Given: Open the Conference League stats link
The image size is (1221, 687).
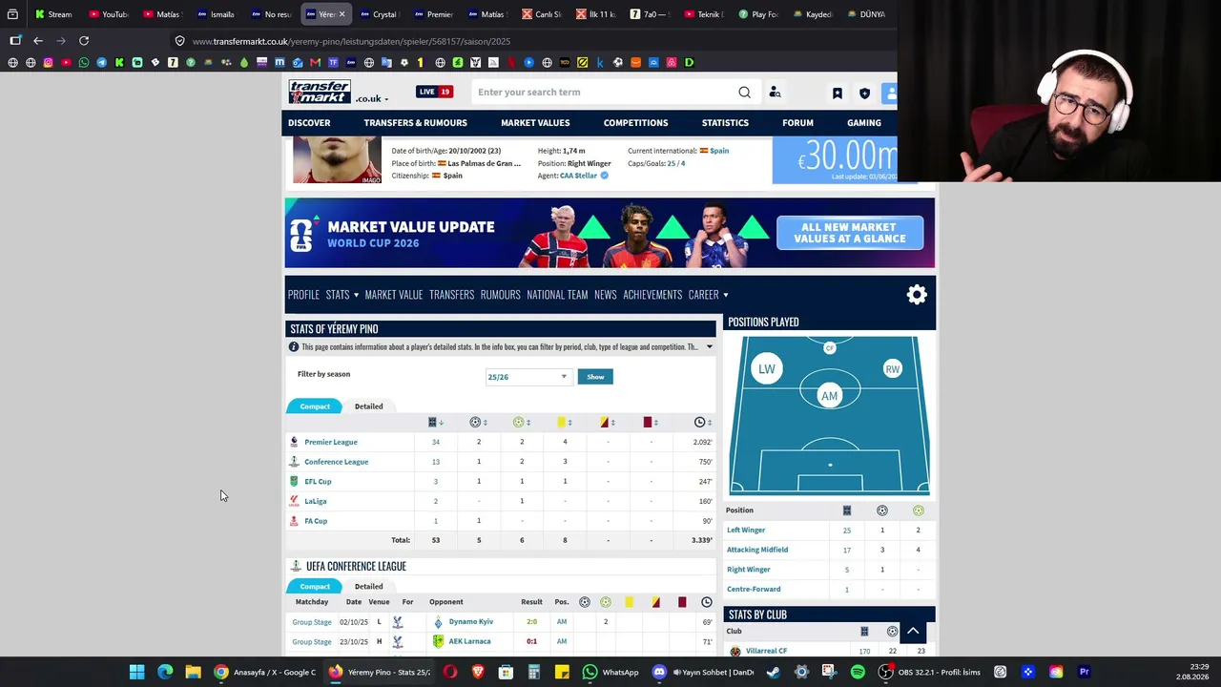Looking at the screenshot, I should (x=336, y=462).
